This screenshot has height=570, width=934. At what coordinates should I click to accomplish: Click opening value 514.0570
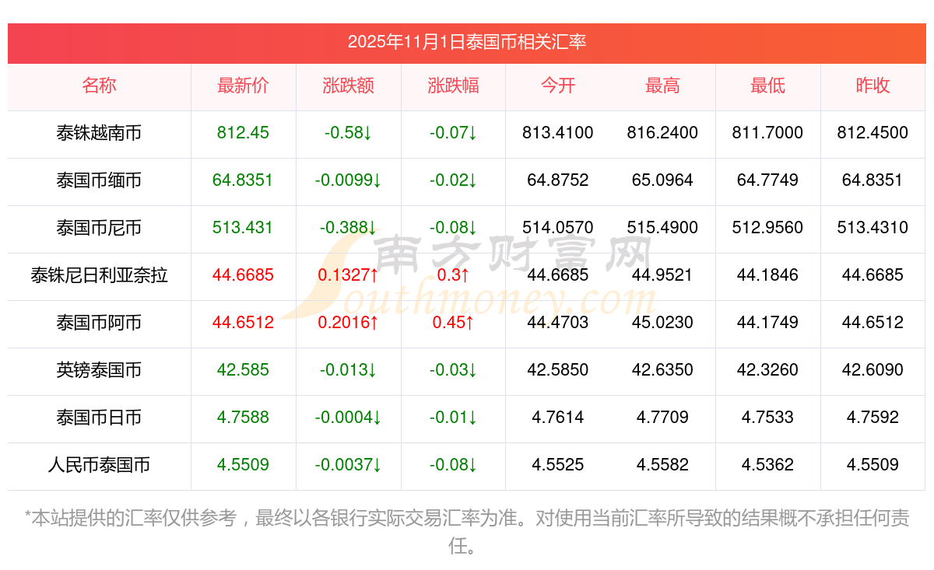[558, 228]
